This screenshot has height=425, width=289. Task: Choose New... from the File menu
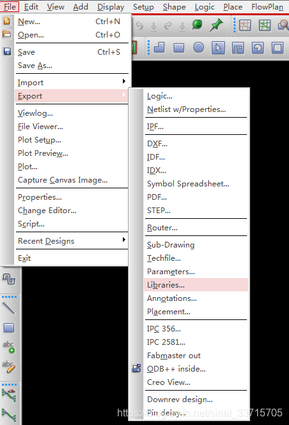click(72, 22)
